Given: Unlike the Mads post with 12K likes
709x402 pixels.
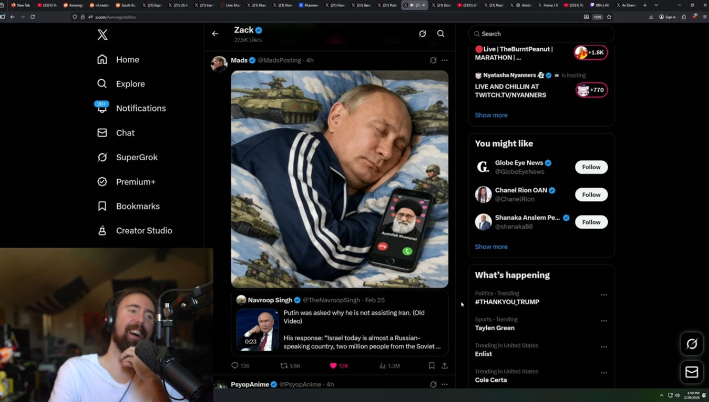Looking at the screenshot, I should tap(339, 365).
